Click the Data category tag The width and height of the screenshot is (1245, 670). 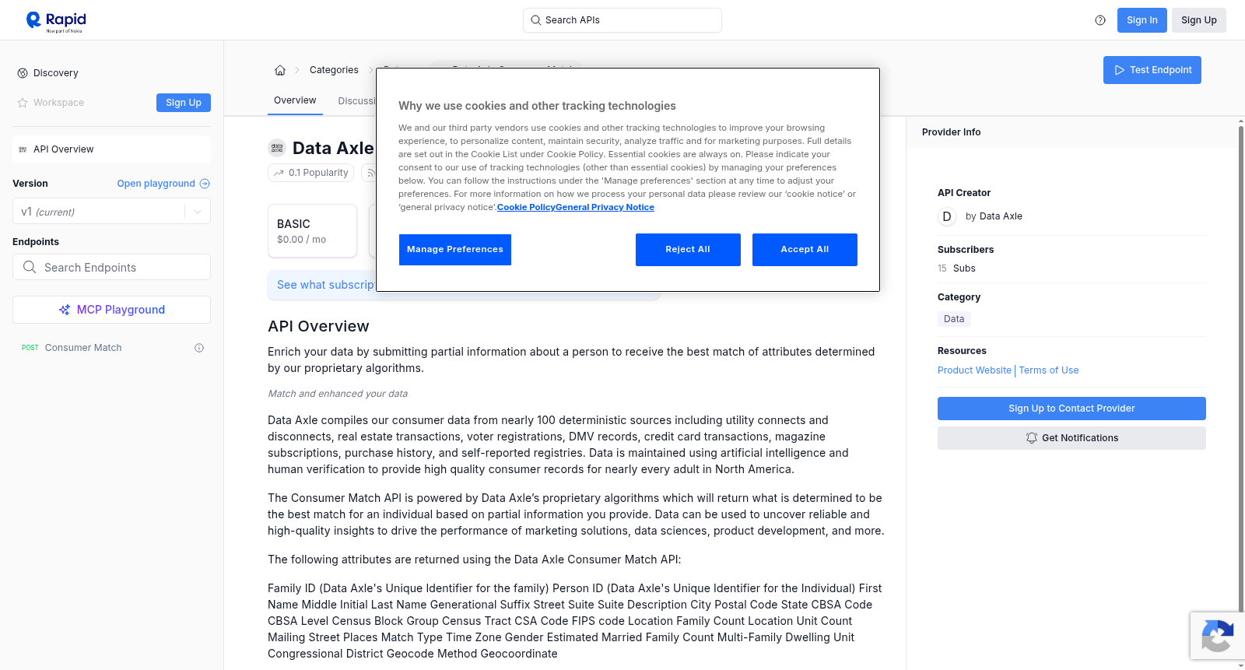click(954, 319)
